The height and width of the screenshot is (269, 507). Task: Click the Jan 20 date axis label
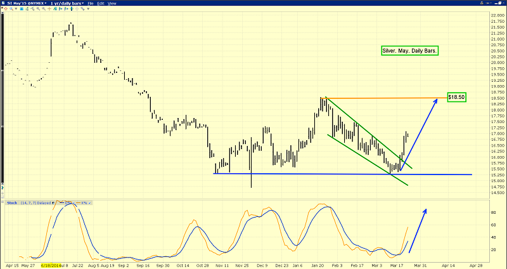point(319,265)
